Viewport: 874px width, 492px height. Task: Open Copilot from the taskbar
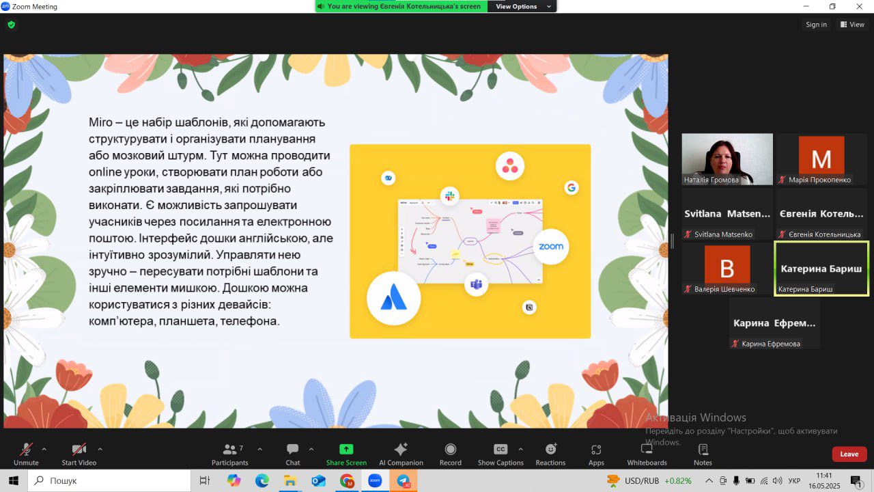click(234, 480)
